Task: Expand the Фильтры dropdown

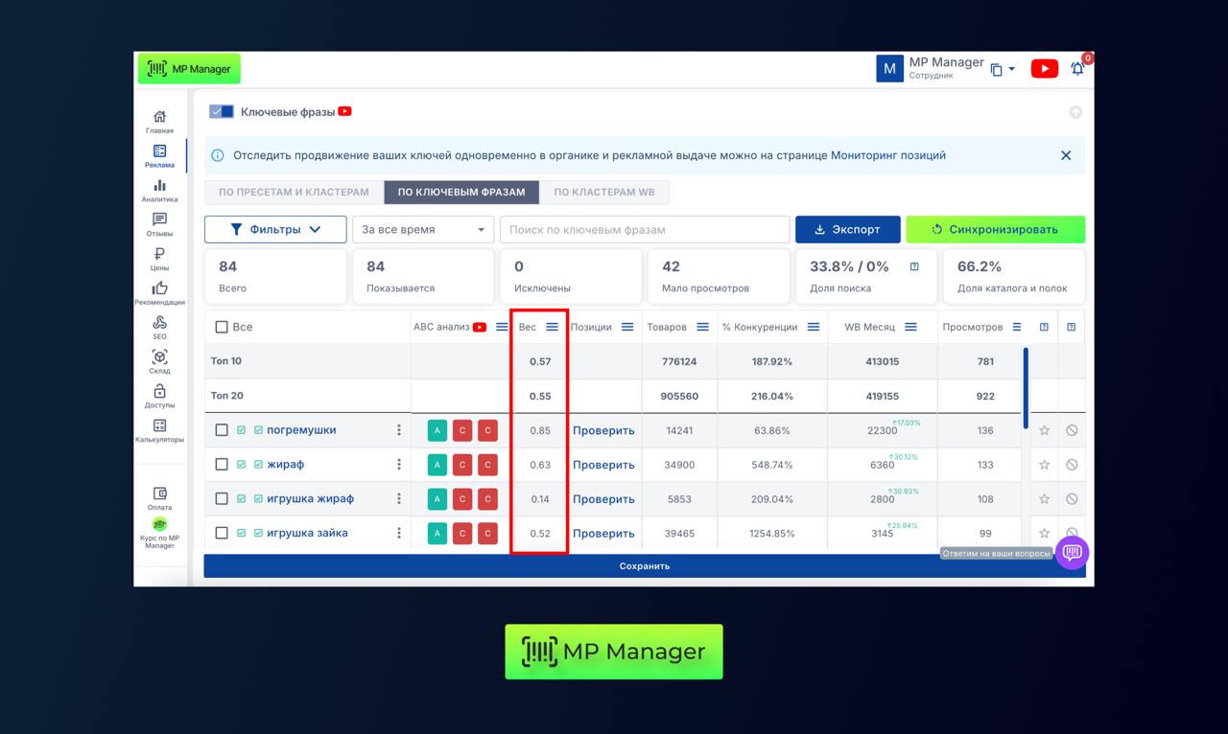Action: click(x=275, y=230)
